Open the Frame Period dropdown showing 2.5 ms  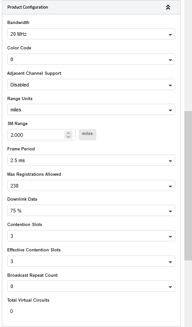click(x=91, y=160)
